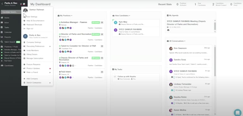The height and width of the screenshot is (116, 243).
Task: Mark Follow up with Keysha task complete
Action: click(x=115, y=76)
